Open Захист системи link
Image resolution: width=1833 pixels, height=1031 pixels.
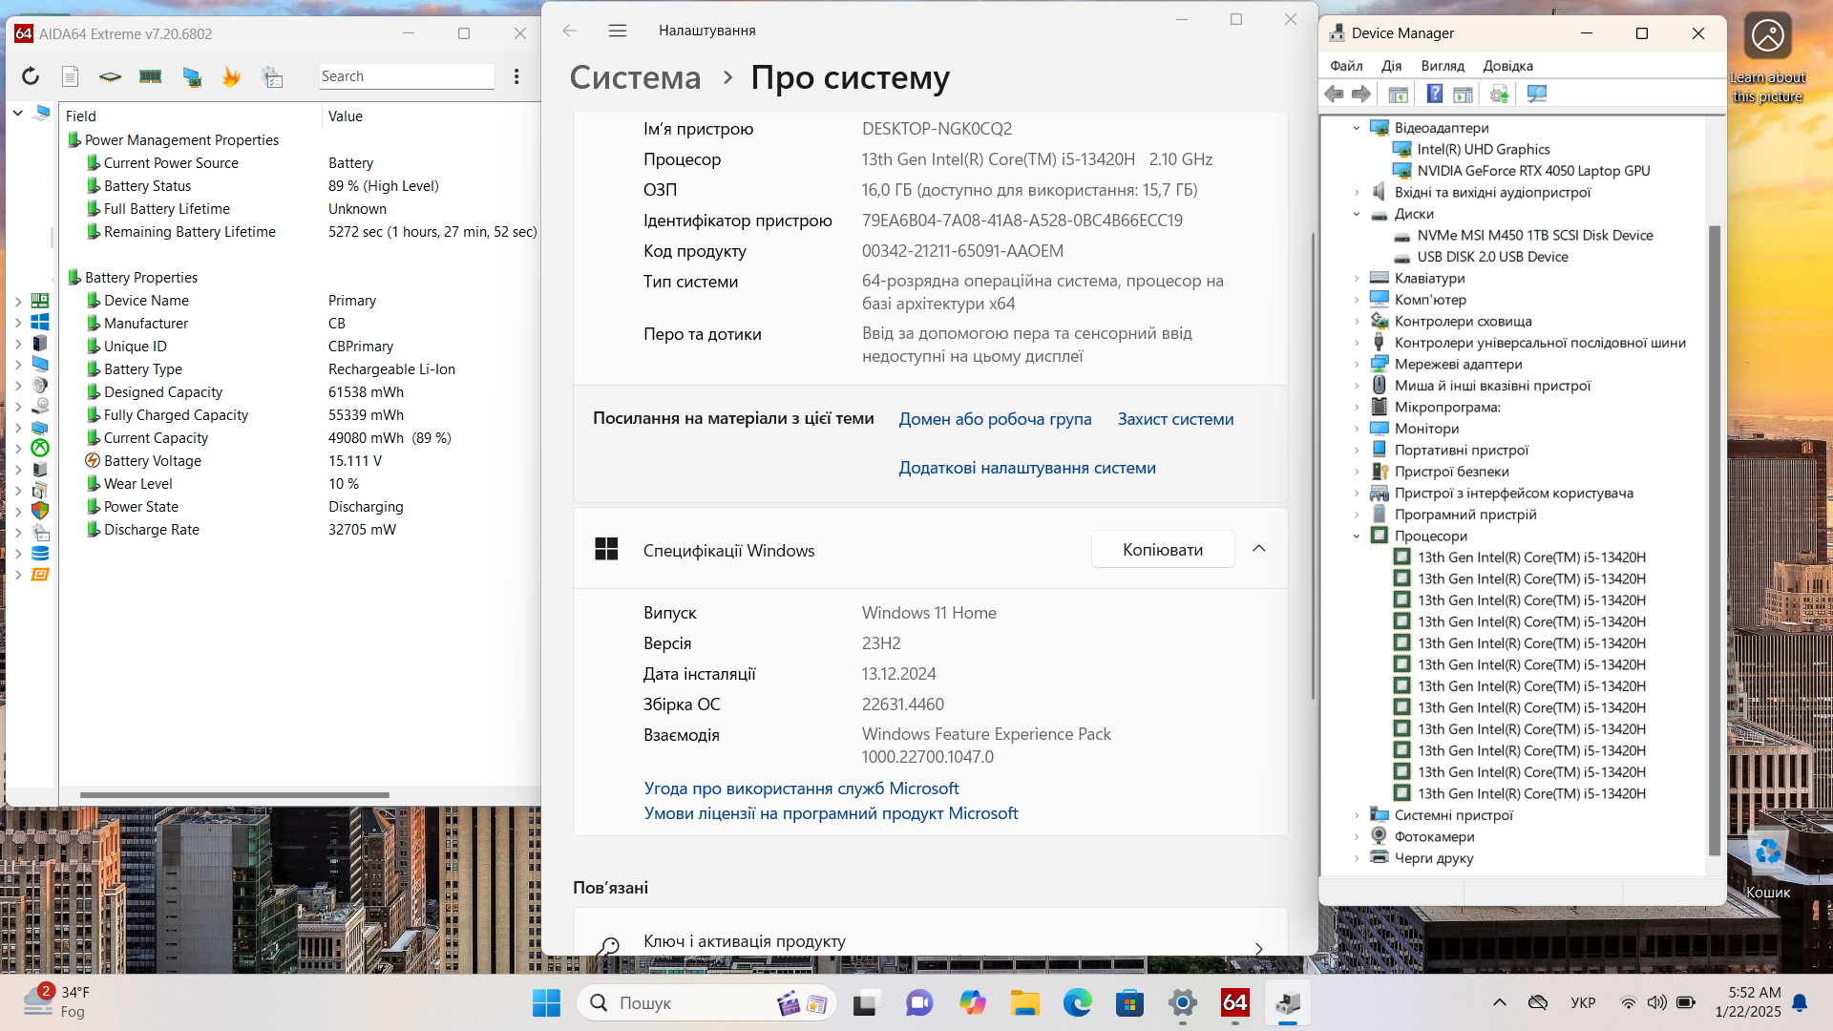[x=1175, y=419]
